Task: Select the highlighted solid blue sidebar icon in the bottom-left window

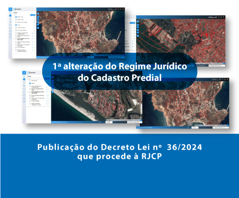Action: (24, 79)
